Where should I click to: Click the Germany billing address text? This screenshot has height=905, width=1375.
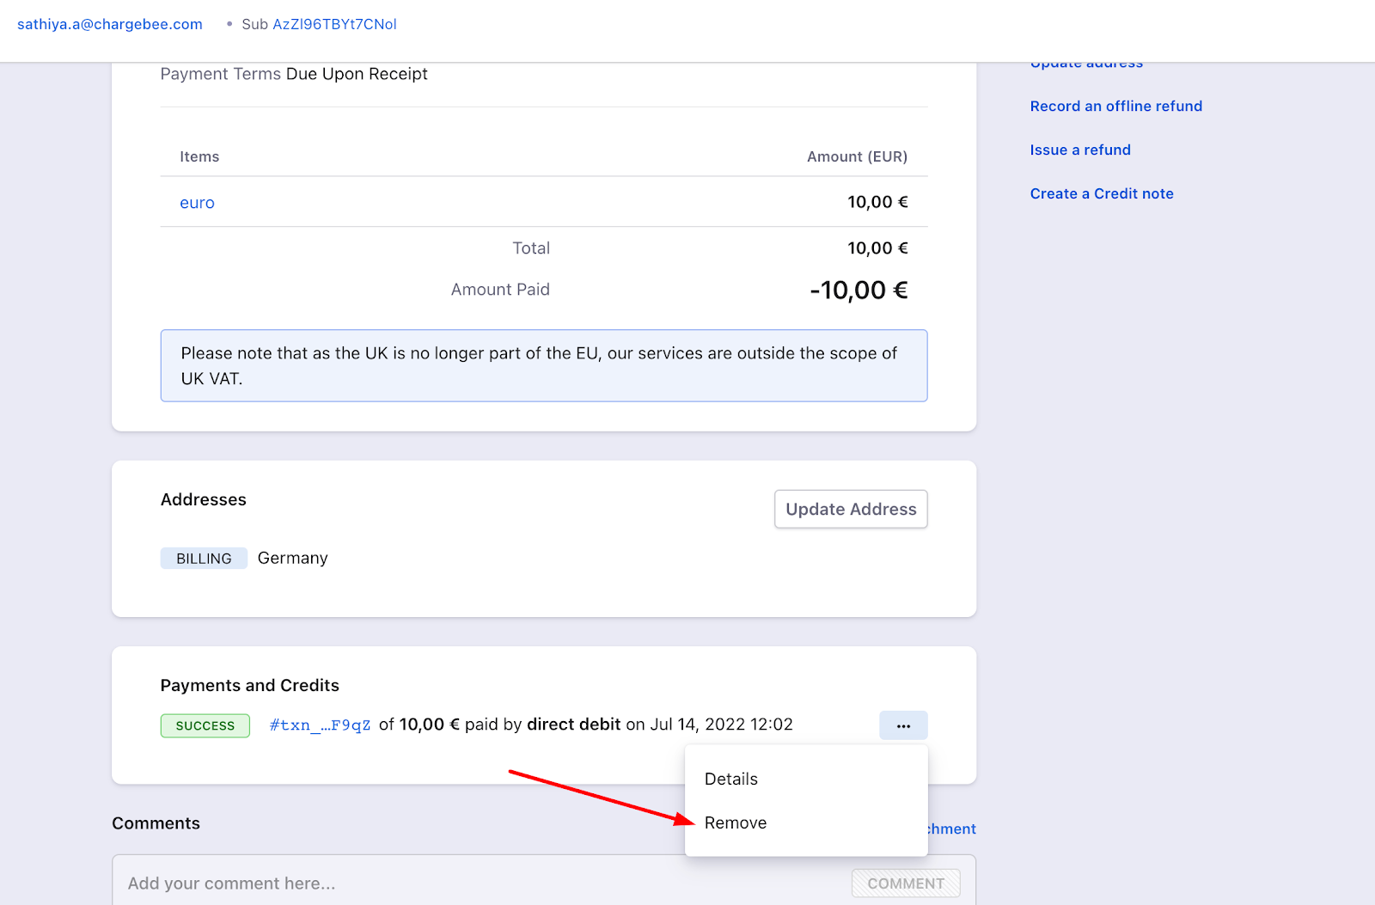click(x=293, y=558)
